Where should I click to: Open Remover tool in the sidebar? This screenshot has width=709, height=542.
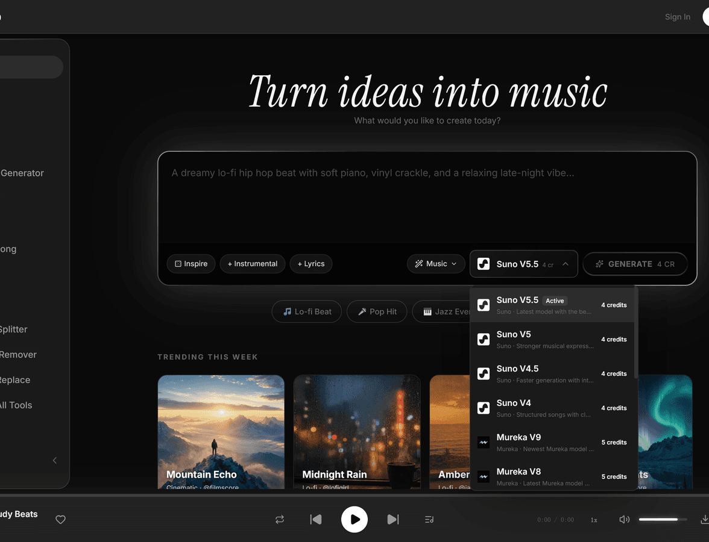18,355
